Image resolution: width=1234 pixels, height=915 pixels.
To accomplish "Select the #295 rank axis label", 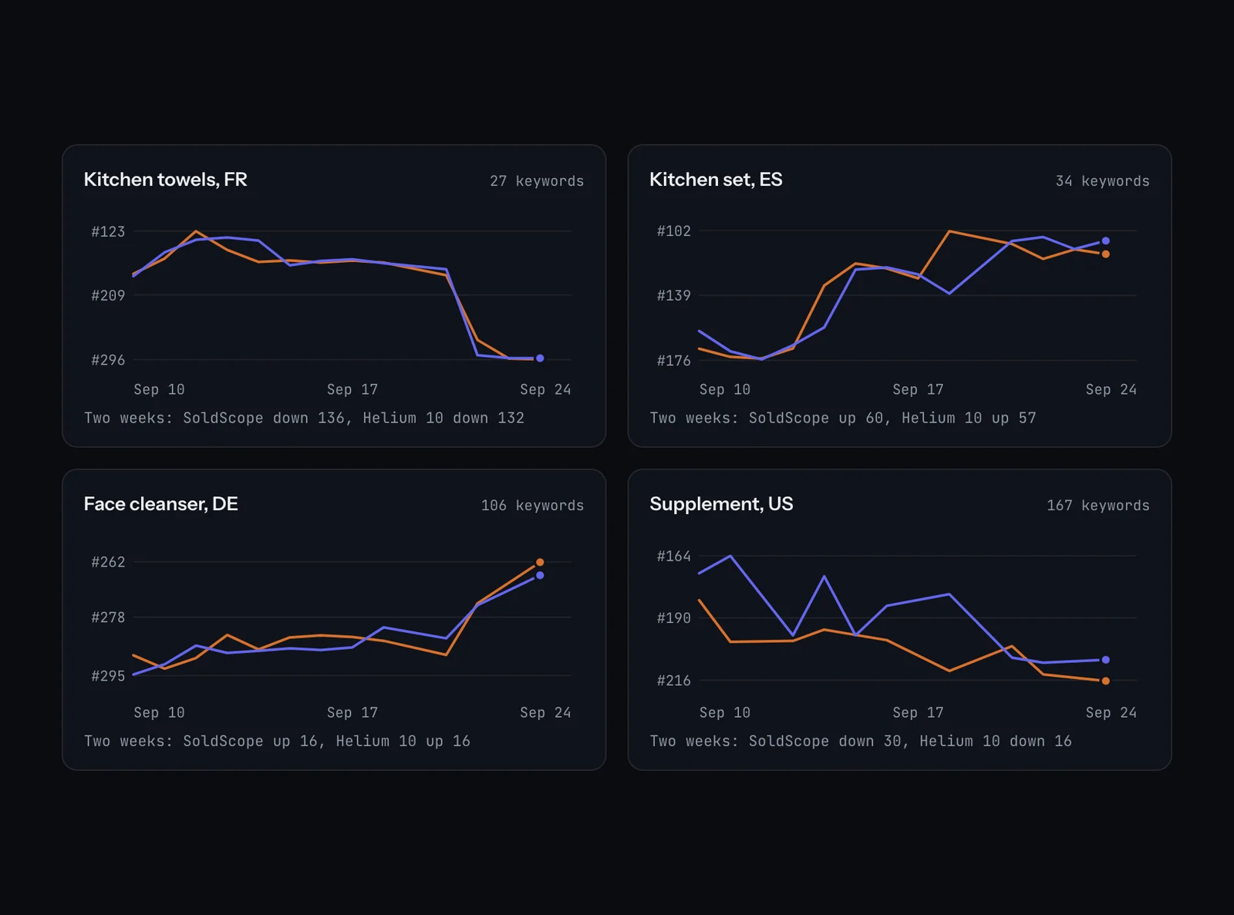I will pyautogui.click(x=108, y=676).
